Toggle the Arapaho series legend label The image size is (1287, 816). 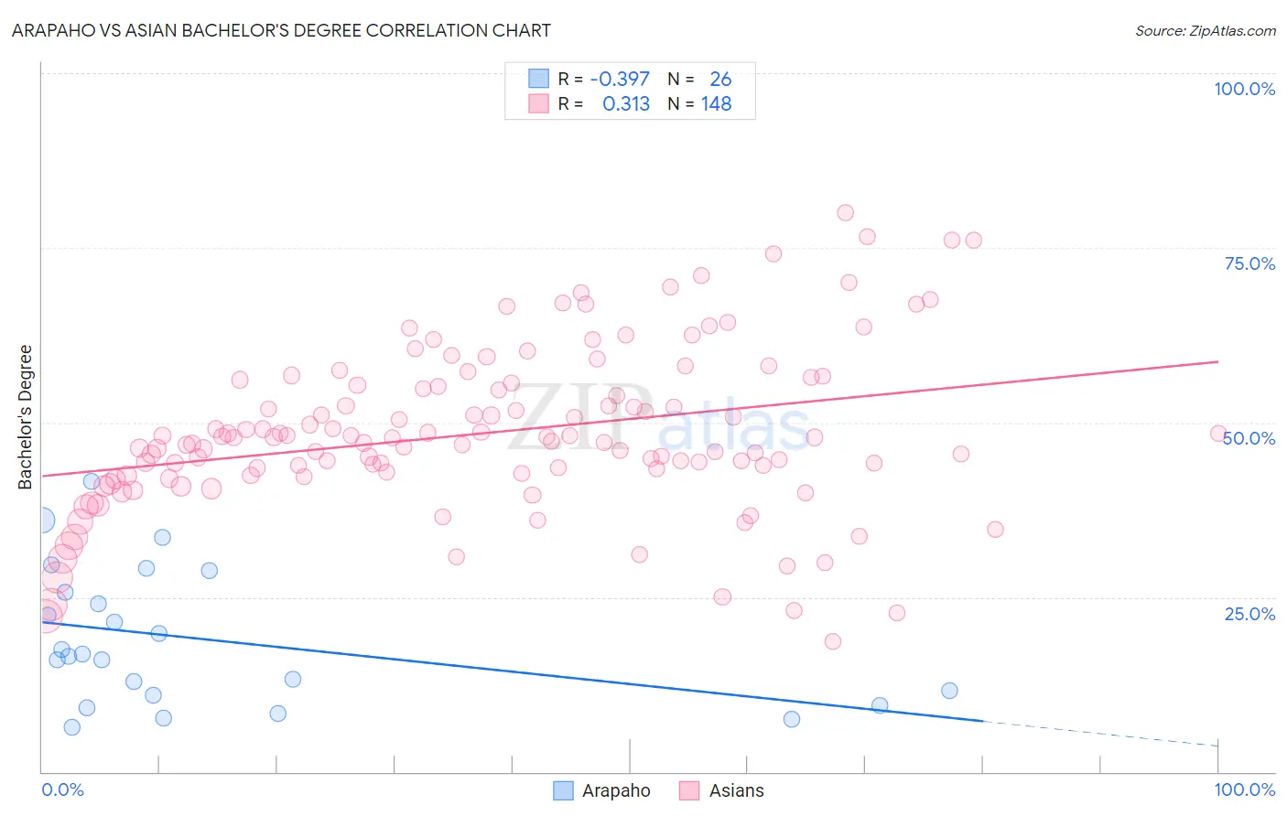616,790
